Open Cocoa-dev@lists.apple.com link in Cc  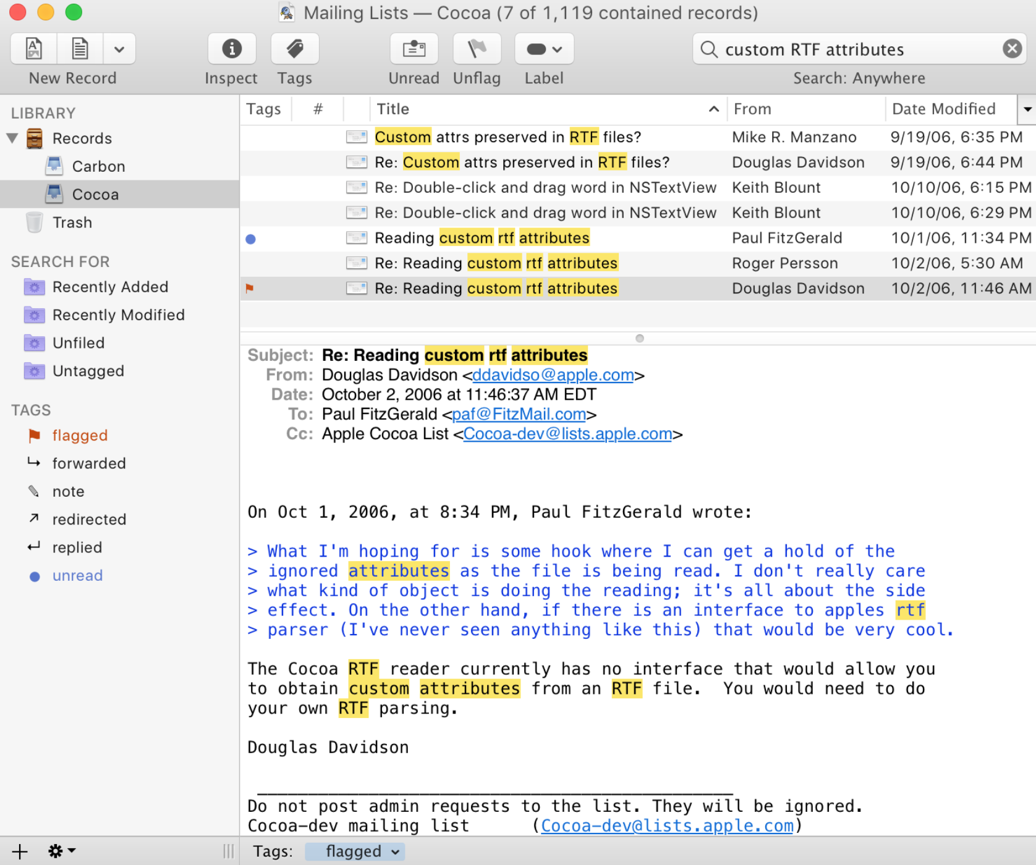pyautogui.click(x=567, y=434)
